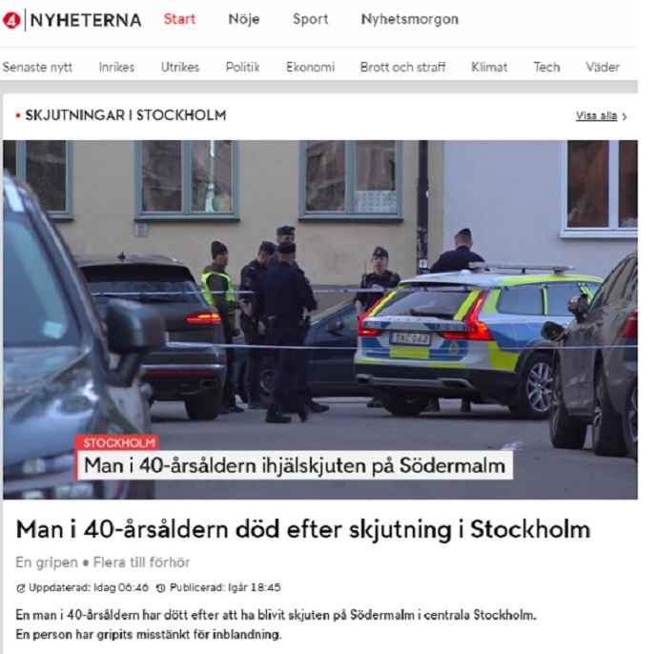The image size is (656, 654).
Task: Select the Utrikes category
Action: tap(180, 67)
